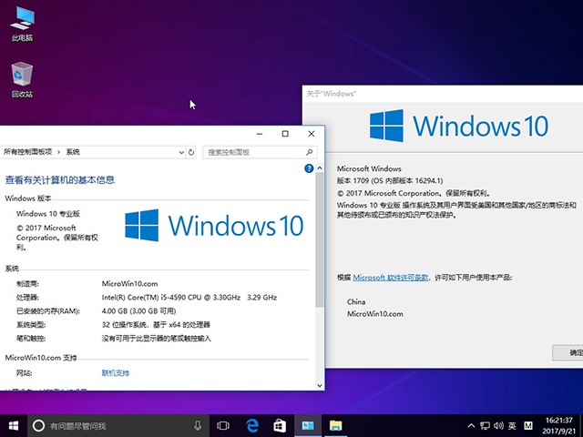Open the clock and date flyout

pyautogui.click(x=558, y=426)
